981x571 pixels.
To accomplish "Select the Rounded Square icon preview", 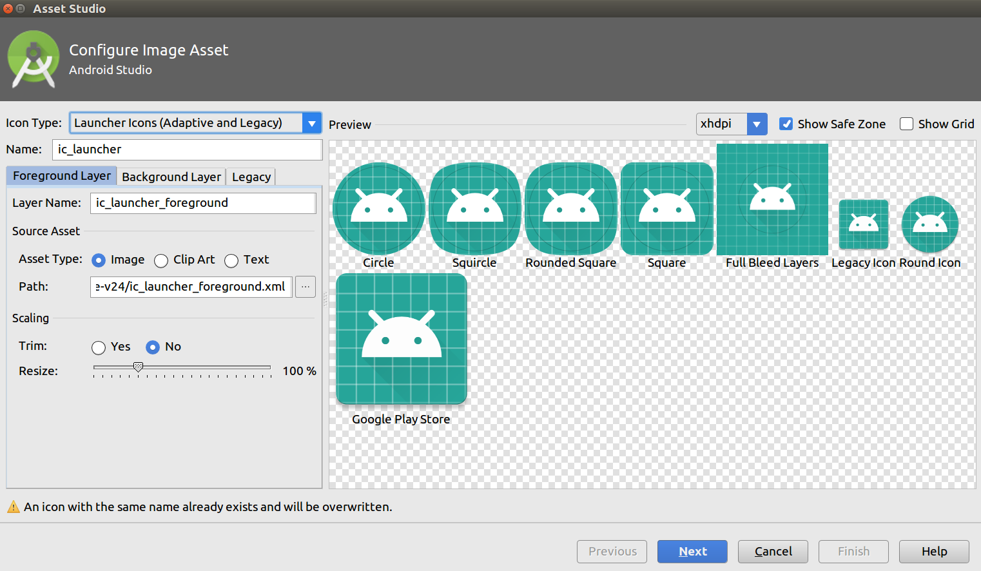I will (x=571, y=208).
